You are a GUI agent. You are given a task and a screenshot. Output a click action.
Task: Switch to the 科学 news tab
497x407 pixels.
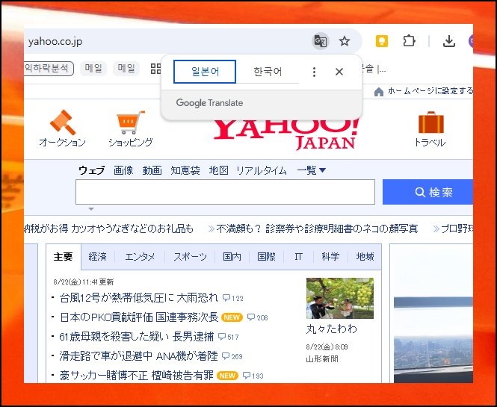[x=330, y=257]
